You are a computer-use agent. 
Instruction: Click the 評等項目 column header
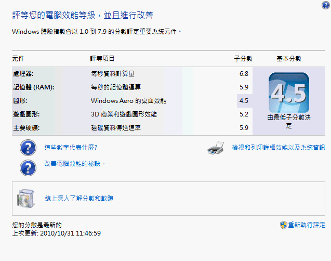pyautogui.click(x=102, y=59)
